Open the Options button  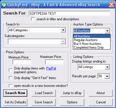tap(72, 102)
